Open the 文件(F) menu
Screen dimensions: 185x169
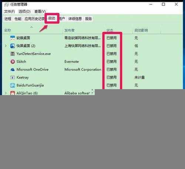(10, 12)
